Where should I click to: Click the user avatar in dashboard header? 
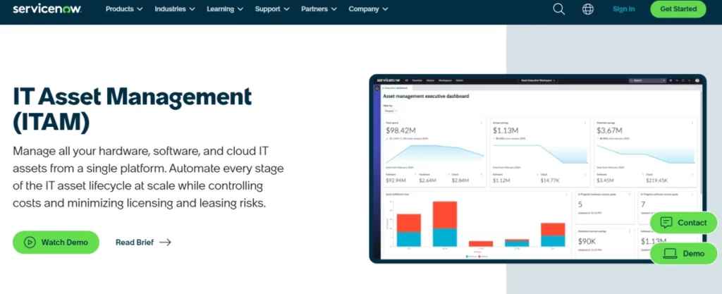click(697, 80)
